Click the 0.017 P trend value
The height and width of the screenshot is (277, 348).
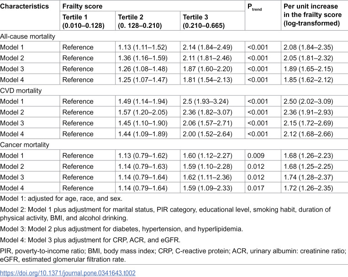pyautogui.click(x=256, y=188)
